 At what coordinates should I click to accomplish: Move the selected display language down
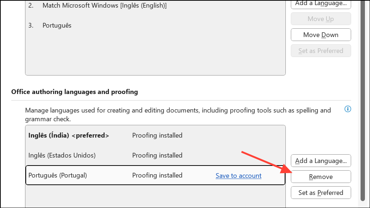coord(321,35)
